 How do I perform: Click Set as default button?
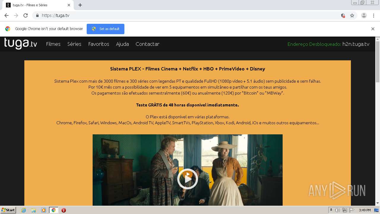(x=105, y=29)
